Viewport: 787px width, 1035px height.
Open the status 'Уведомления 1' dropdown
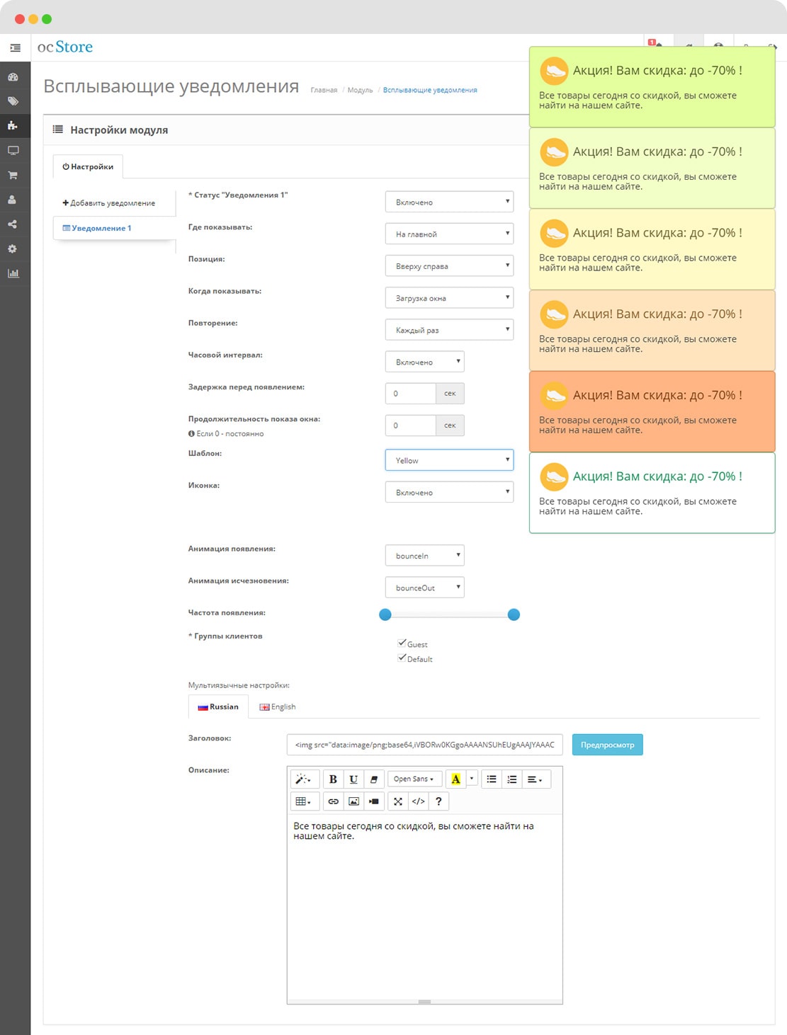[x=449, y=202]
